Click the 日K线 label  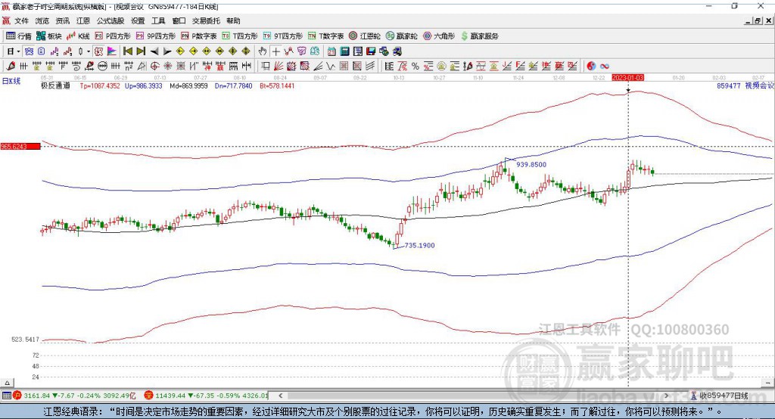tap(11, 81)
